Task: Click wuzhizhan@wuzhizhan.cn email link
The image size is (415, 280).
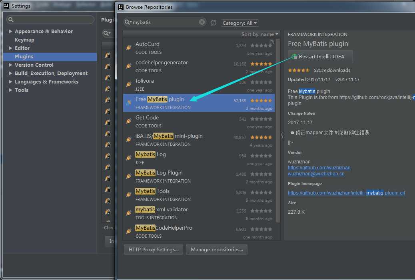Action: click(316, 174)
